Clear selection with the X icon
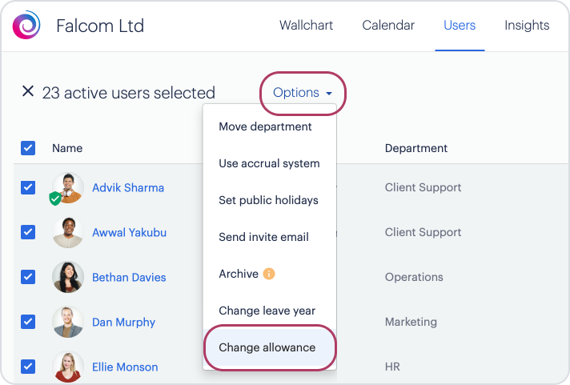This screenshot has width=570, height=385. pyautogui.click(x=28, y=91)
